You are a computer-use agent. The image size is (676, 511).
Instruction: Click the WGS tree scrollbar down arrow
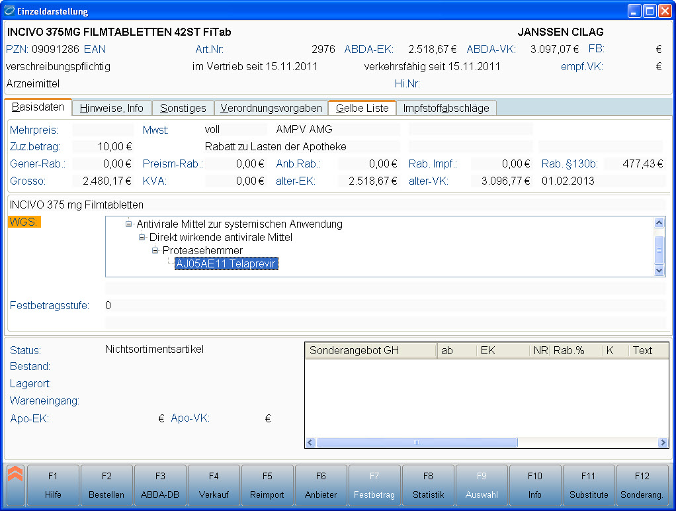(x=659, y=271)
